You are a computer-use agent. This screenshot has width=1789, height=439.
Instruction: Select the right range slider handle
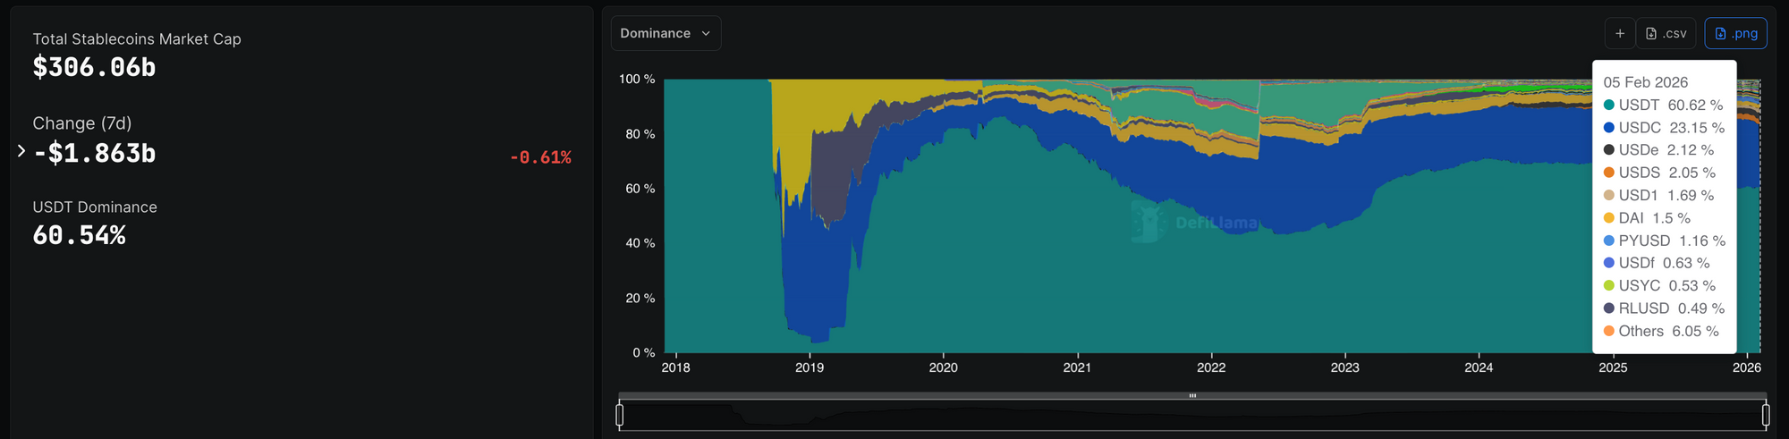[1766, 415]
